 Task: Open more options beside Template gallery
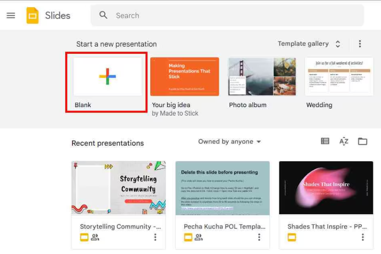pyautogui.click(x=360, y=44)
